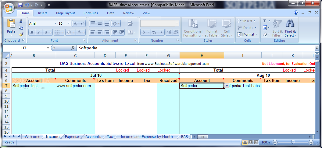
Task: Increase font size with Grow Font
Action: point(75,23)
